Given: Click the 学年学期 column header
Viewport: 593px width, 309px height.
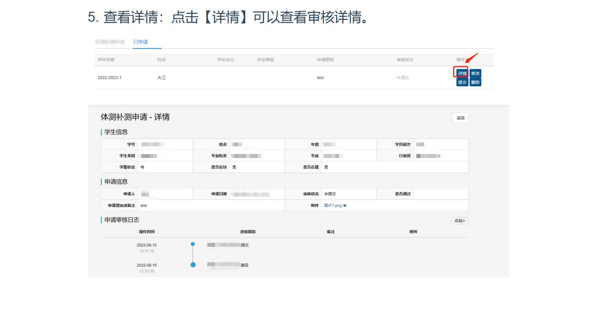Looking at the screenshot, I should 106,60.
